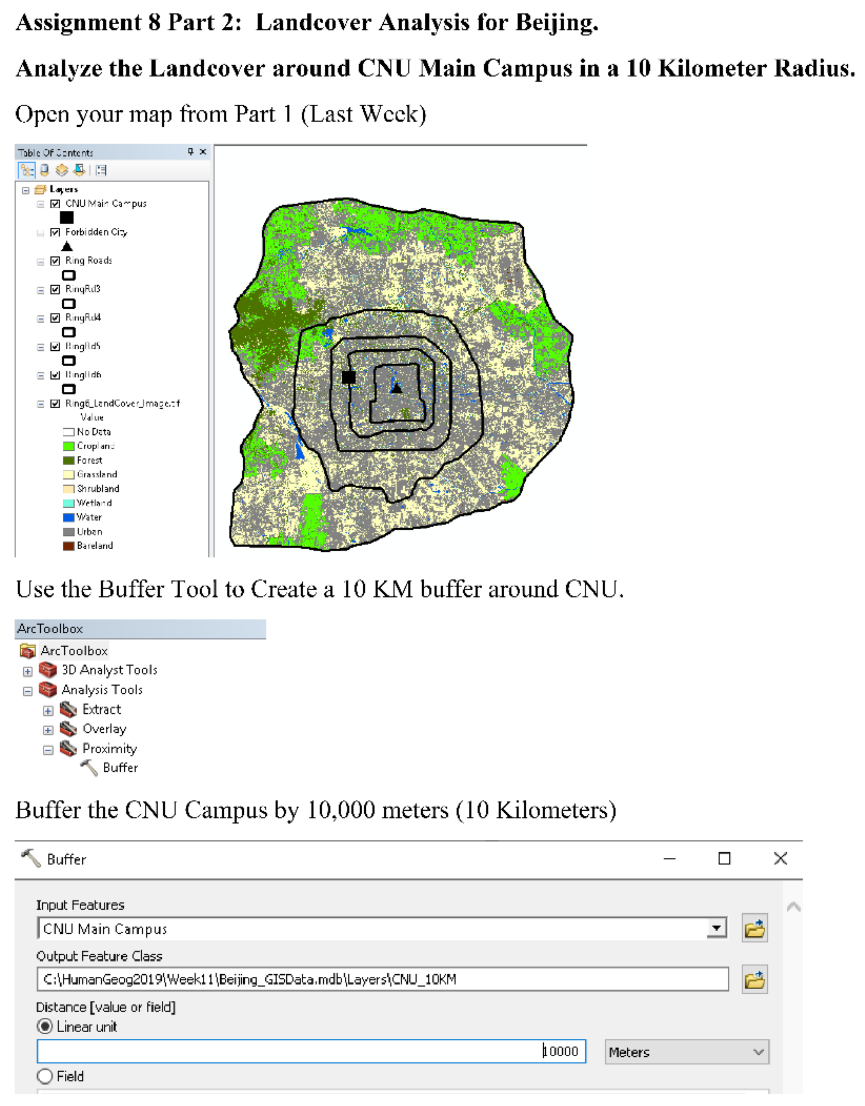Open Table Of Contents options icon
The image size is (865, 1106).
click(101, 170)
